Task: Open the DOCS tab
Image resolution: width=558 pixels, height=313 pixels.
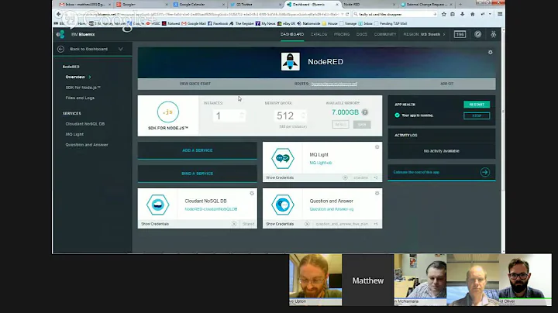Action: (x=362, y=35)
